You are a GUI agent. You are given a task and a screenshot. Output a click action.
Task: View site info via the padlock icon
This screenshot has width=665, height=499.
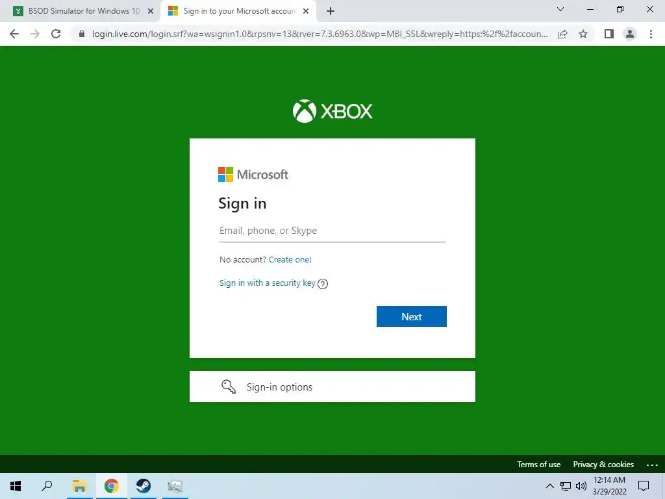[82, 34]
